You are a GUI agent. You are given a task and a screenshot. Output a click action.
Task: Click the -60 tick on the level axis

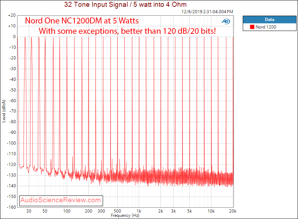click(x=12, y=101)
